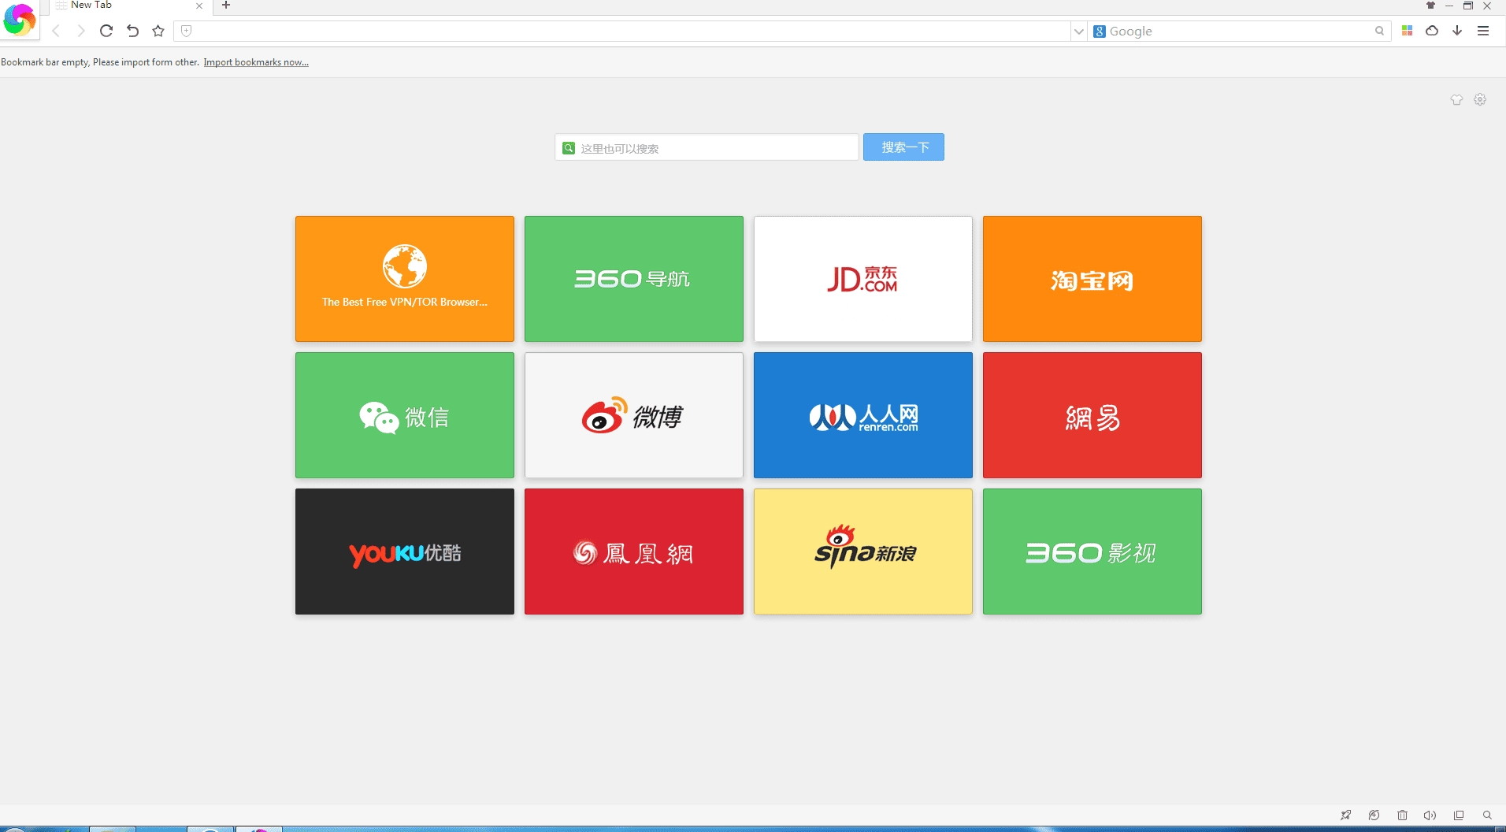
Task: Open new tab page settings gear
Action: [1480, 99]
